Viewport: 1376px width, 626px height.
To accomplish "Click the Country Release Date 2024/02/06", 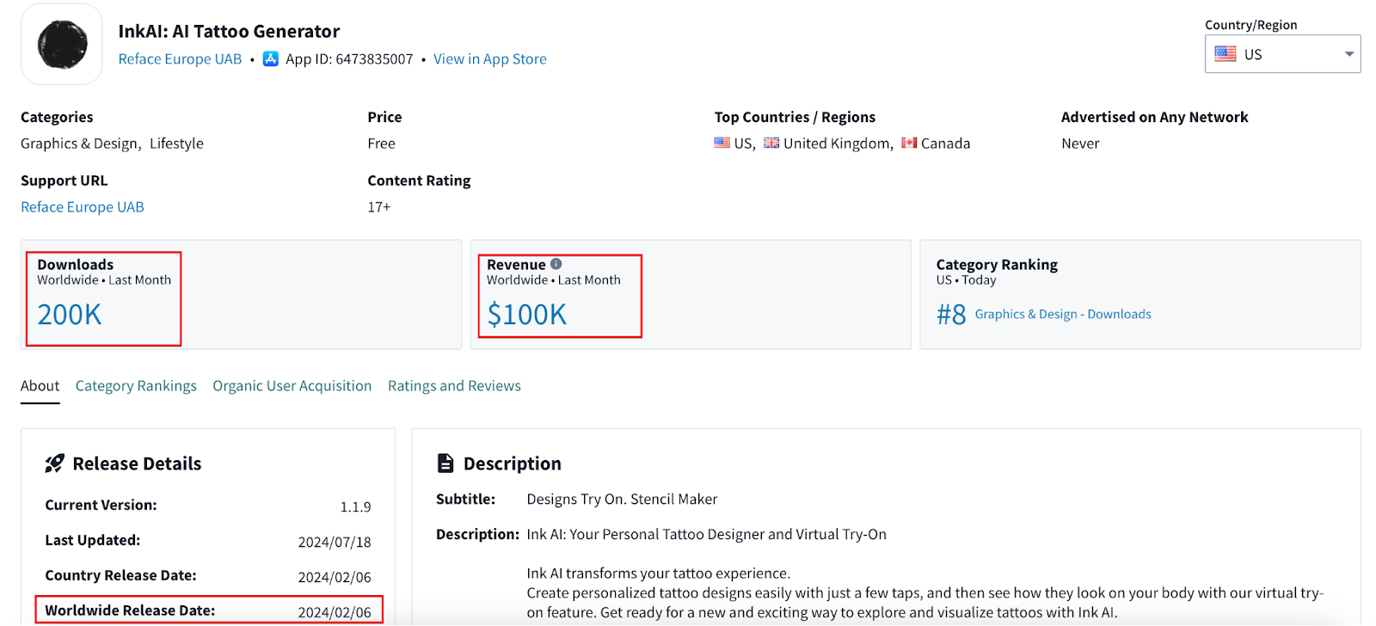I will (x=335, y=578).
